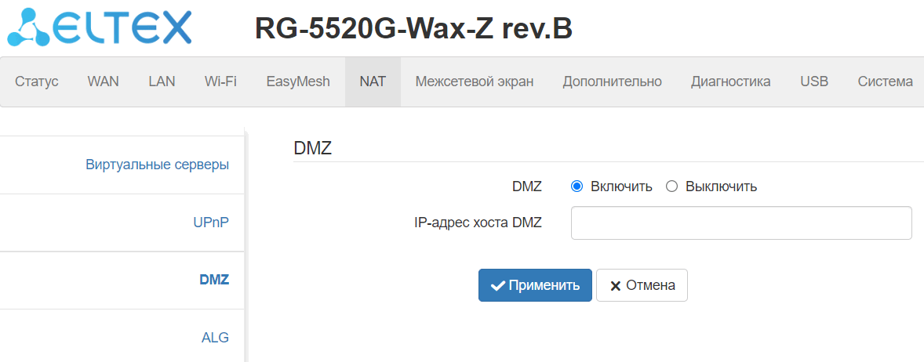924x362 pixels.
Task: Open ALG sidebar link
Action: (215, 338)
